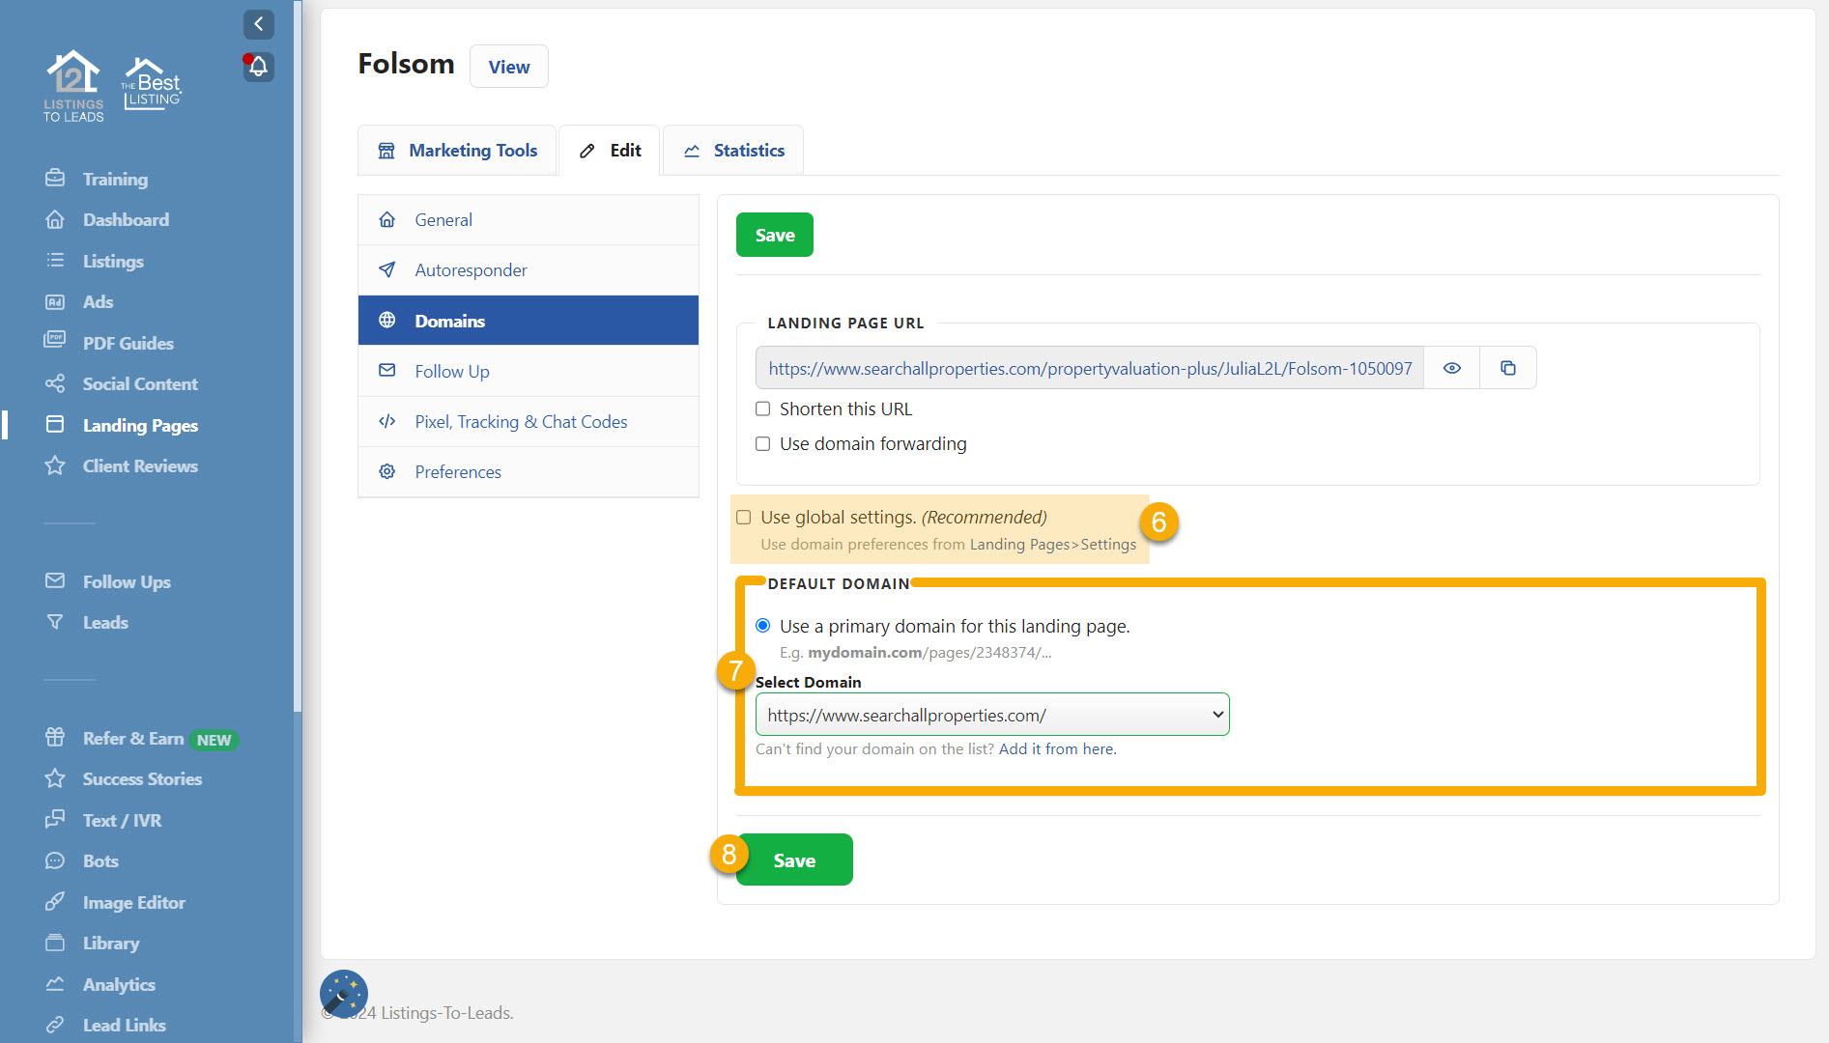Enable the Shorten this URL checkbox
Image resolution: width=1829 pixels, height=1043 pixels.
point(763,409)
